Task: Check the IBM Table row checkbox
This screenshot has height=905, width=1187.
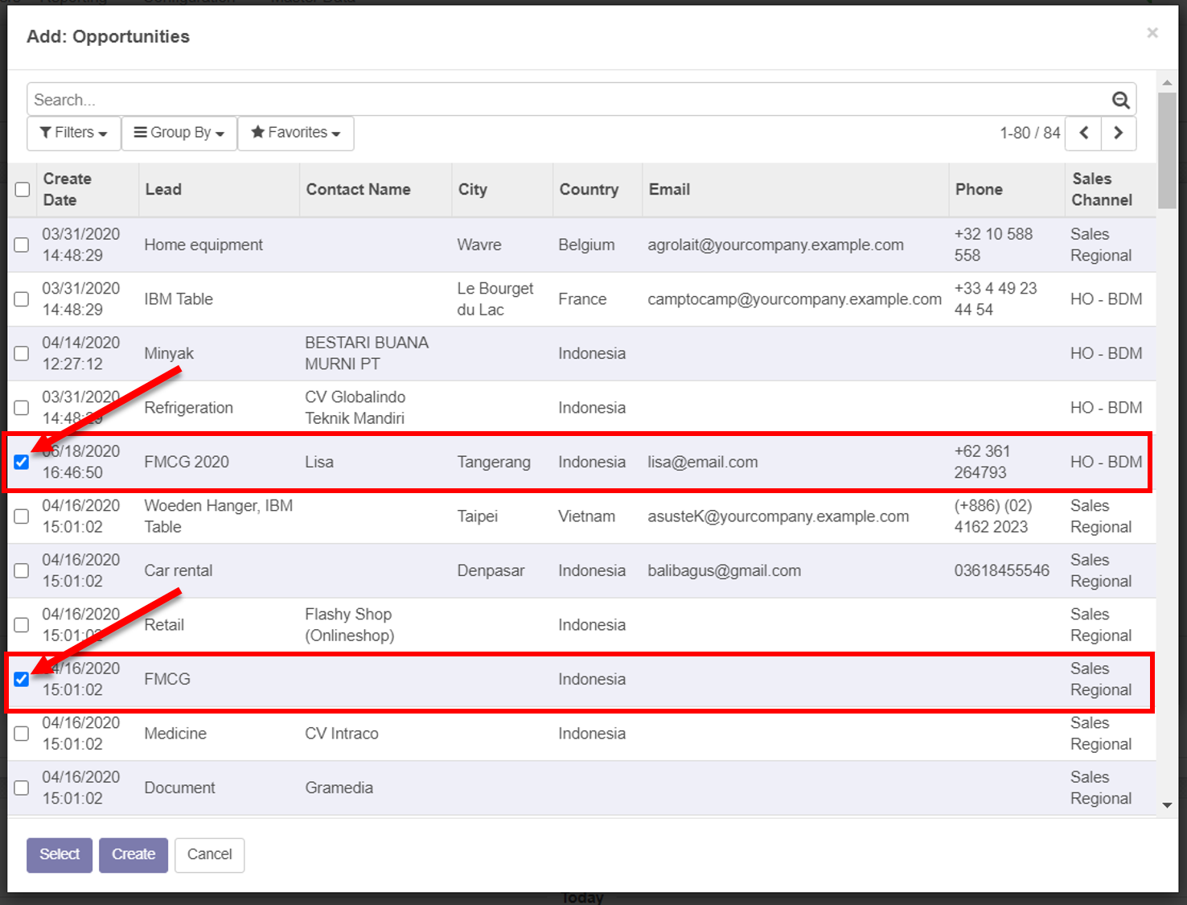Action: 22,299
